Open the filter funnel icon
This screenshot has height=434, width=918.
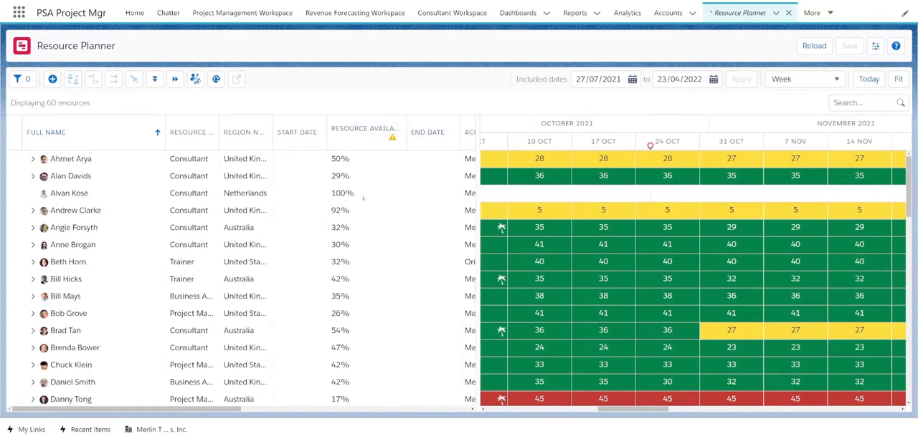coord(17,79)
